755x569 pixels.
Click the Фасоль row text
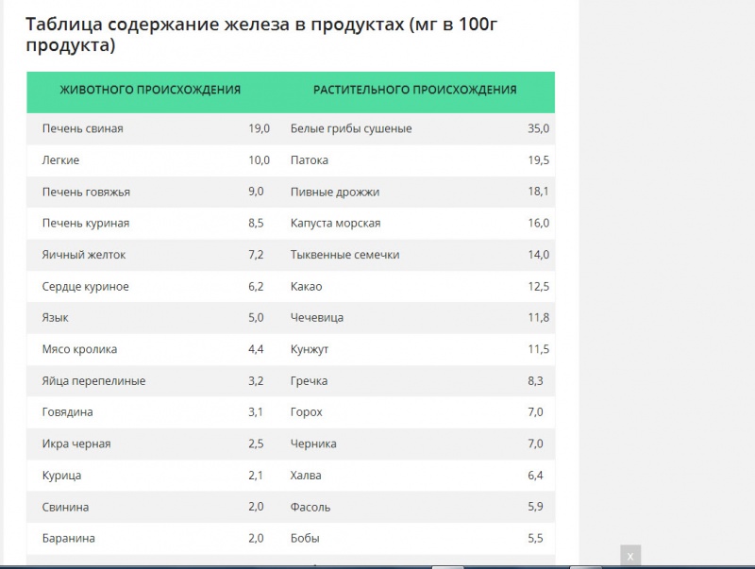coord(310,507)
